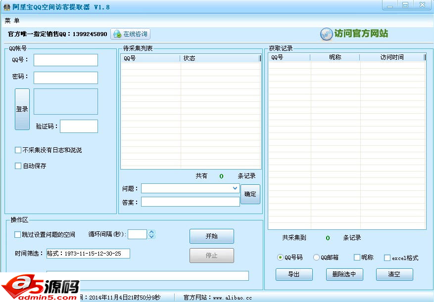This screenshot has width=434, height=302.
Task: Click the app icon in the title bar
Action: 6,7
